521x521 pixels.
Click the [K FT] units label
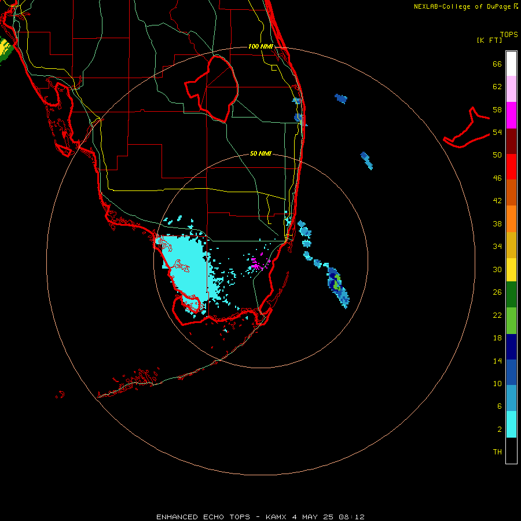[x=489, y=40]
